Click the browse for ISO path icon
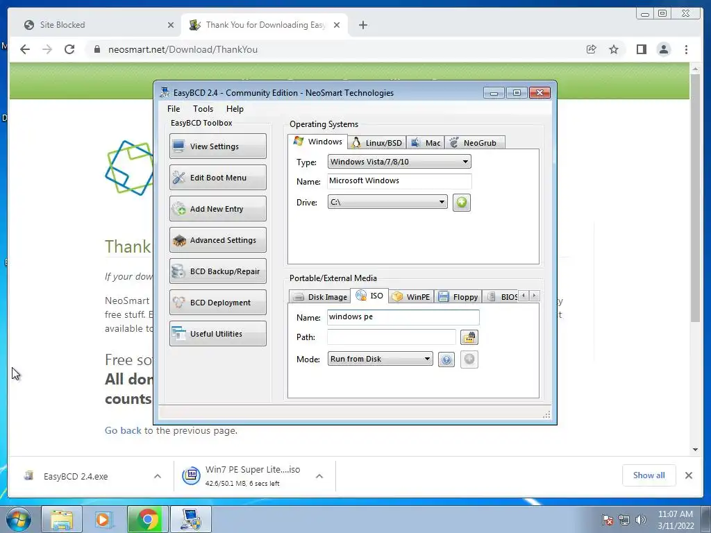 click(469, 337)
